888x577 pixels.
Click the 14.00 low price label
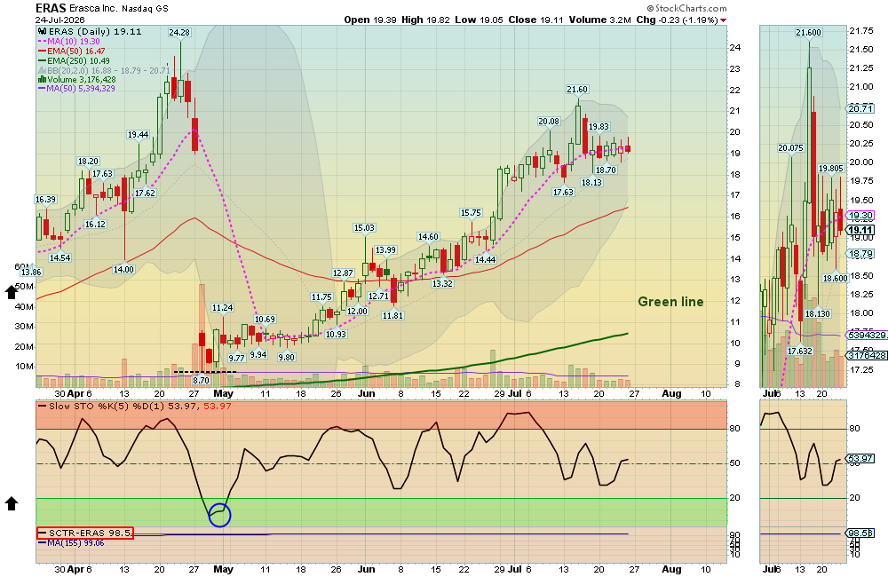tap(123, 269)
